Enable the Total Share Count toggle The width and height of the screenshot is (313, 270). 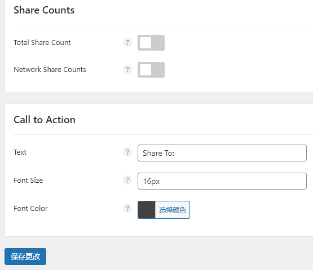tap(151, 43)
